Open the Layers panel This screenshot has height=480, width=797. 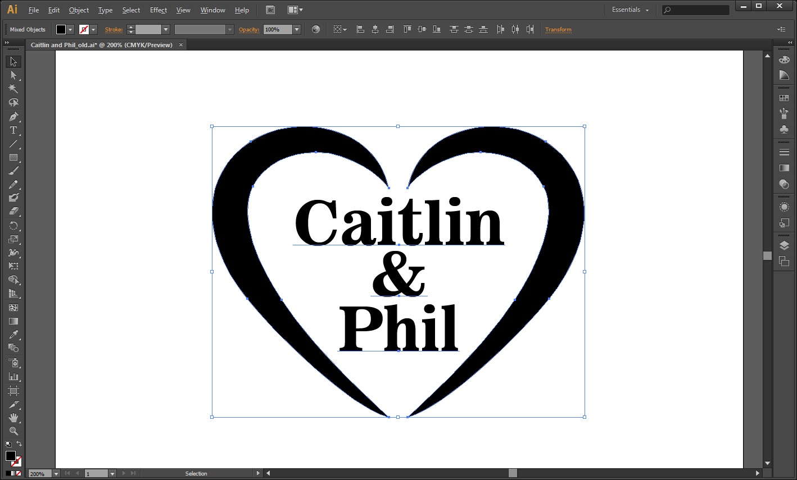(784, 245)
